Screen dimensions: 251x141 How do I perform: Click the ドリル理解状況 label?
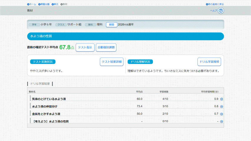[140, 62]
